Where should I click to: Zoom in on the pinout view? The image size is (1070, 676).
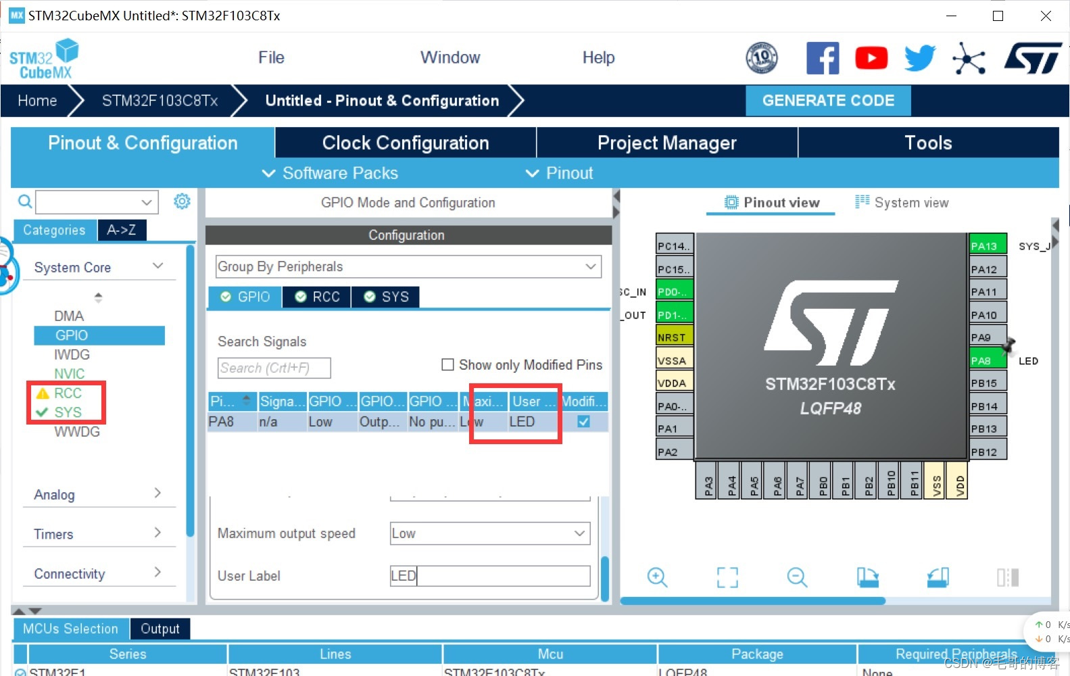click(657, 577)
